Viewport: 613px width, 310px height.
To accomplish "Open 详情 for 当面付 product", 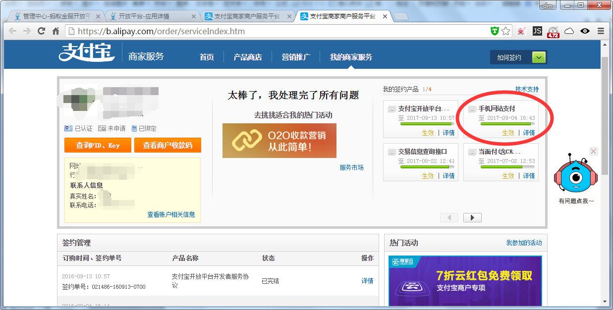I will point(529,176).
